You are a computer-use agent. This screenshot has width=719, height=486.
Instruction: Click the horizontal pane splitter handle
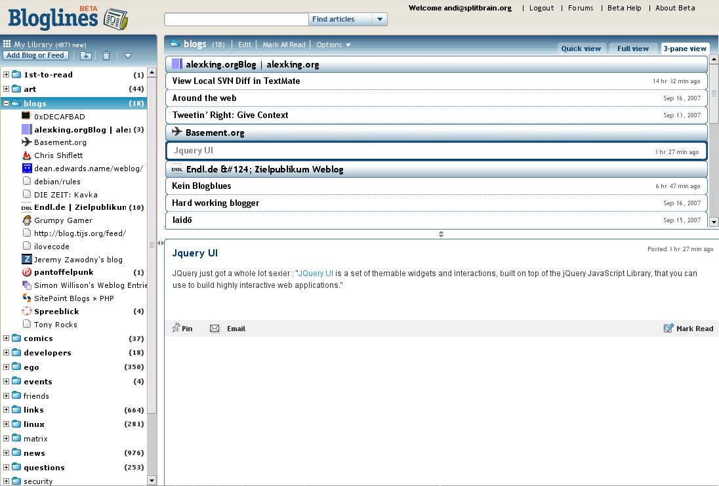[x=441, y=234]
